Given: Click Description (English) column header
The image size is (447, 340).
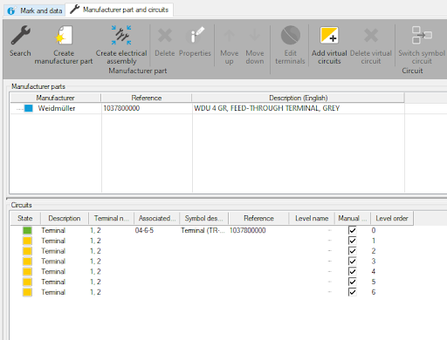Looking at the screenshot, I should pos(298,98).
